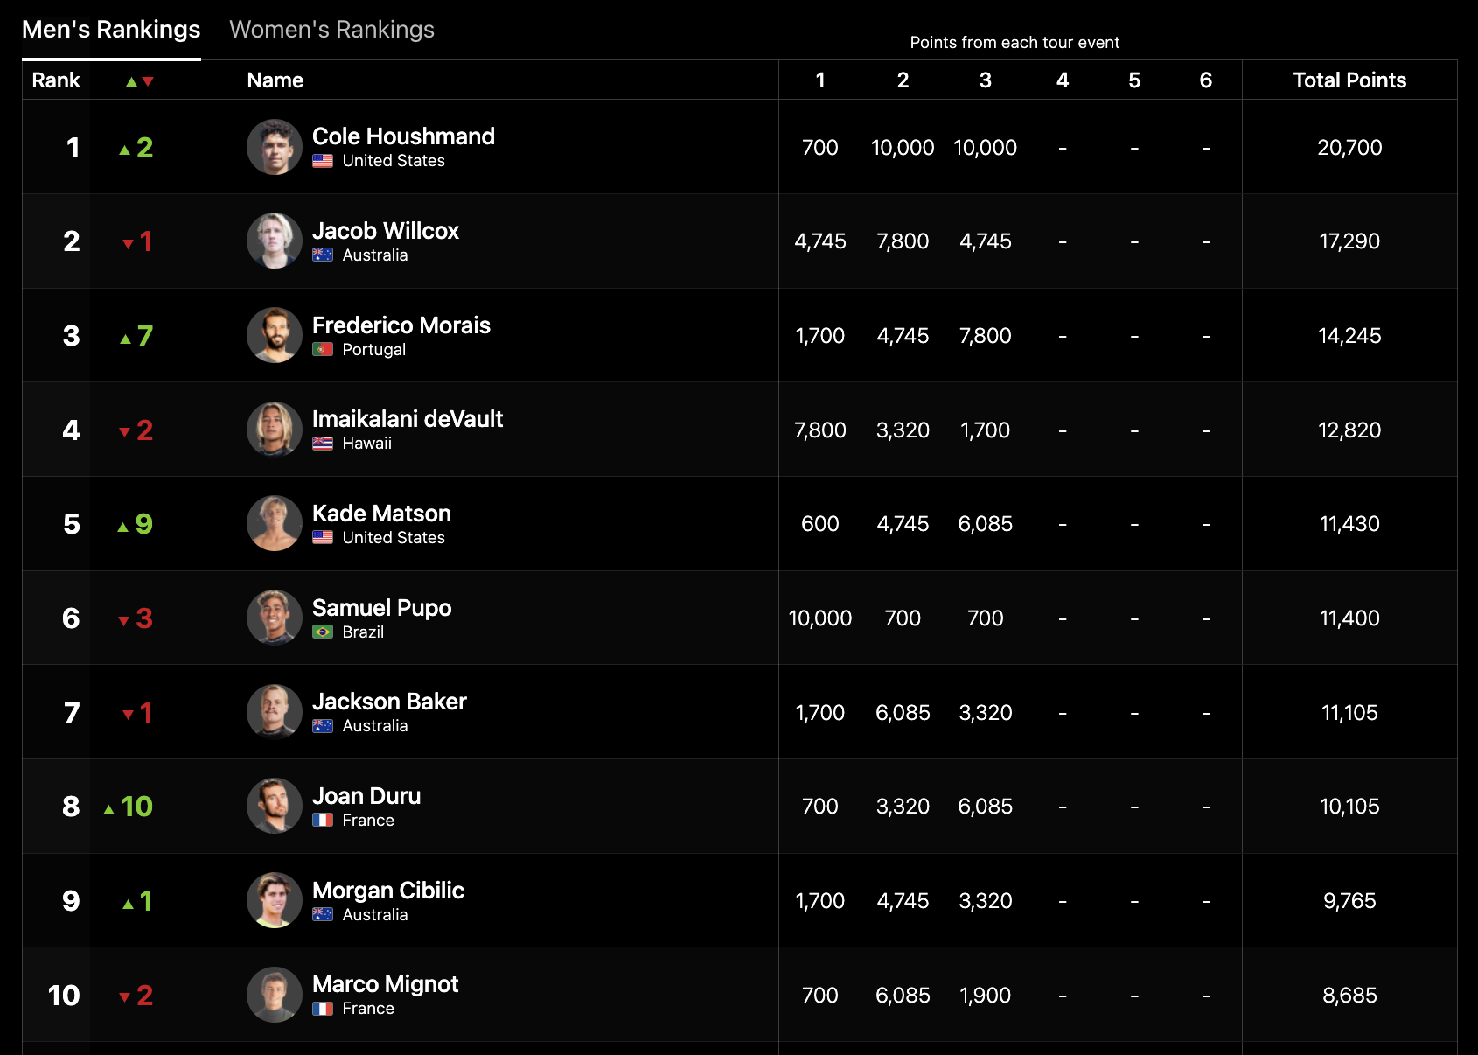
Task: Open Frederico Morais athlete link
Action: 401,325
